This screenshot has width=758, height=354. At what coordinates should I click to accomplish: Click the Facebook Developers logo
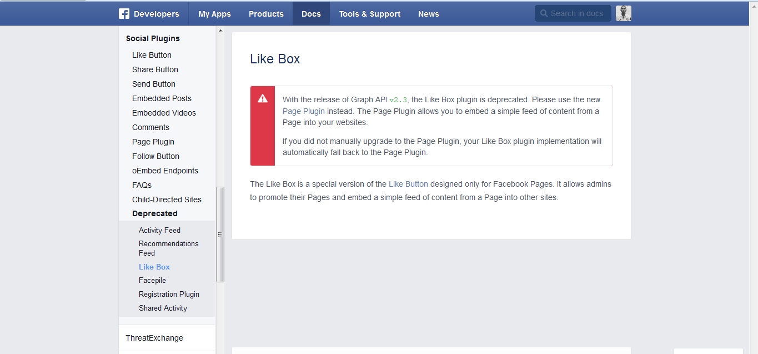pos(149,13)
